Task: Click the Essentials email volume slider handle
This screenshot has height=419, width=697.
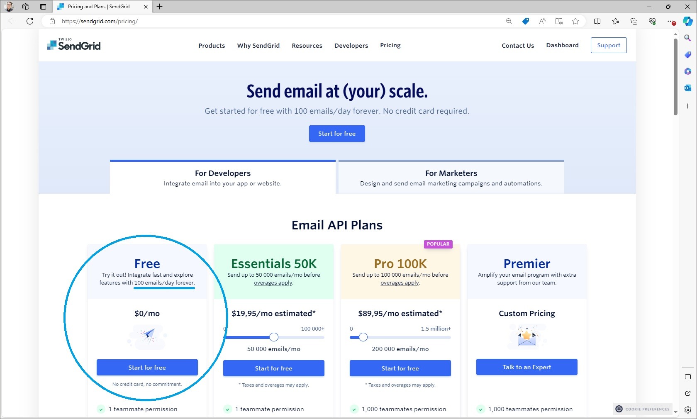Action: (274, 337)
